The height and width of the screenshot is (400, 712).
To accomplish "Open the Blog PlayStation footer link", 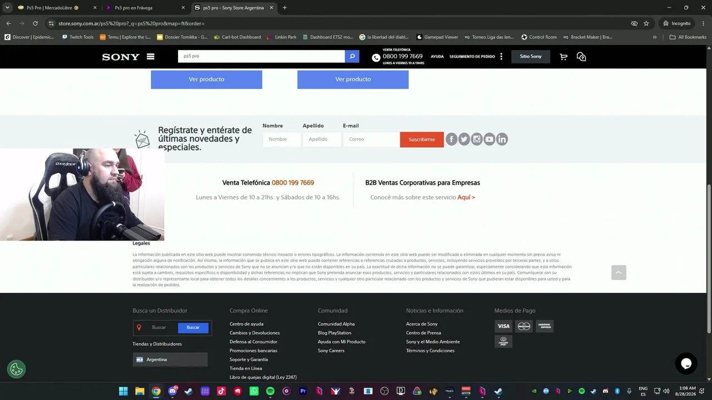I will click(x=334, y=333).
